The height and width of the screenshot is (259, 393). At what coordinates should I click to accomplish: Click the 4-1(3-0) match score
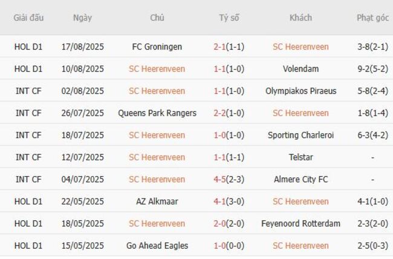tap(229, 202)
